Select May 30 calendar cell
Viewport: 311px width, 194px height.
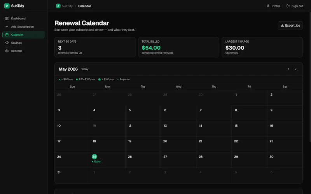pos(285,160)
